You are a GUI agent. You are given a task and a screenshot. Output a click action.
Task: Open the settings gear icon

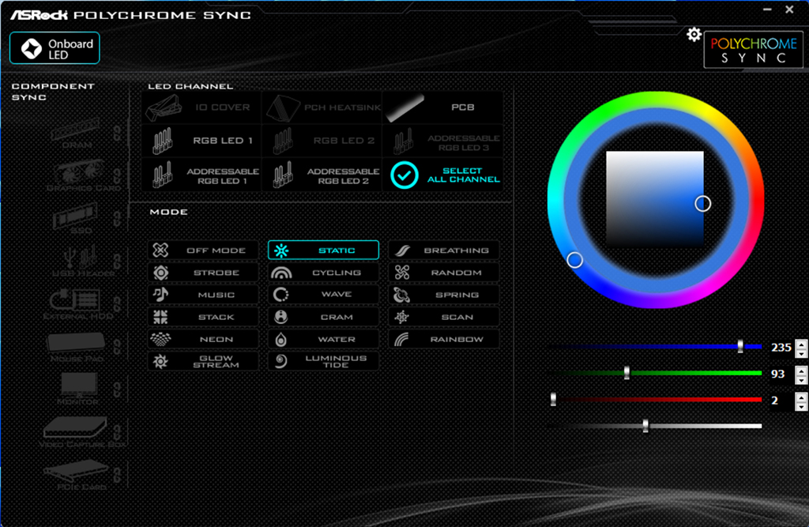point(694,35)
